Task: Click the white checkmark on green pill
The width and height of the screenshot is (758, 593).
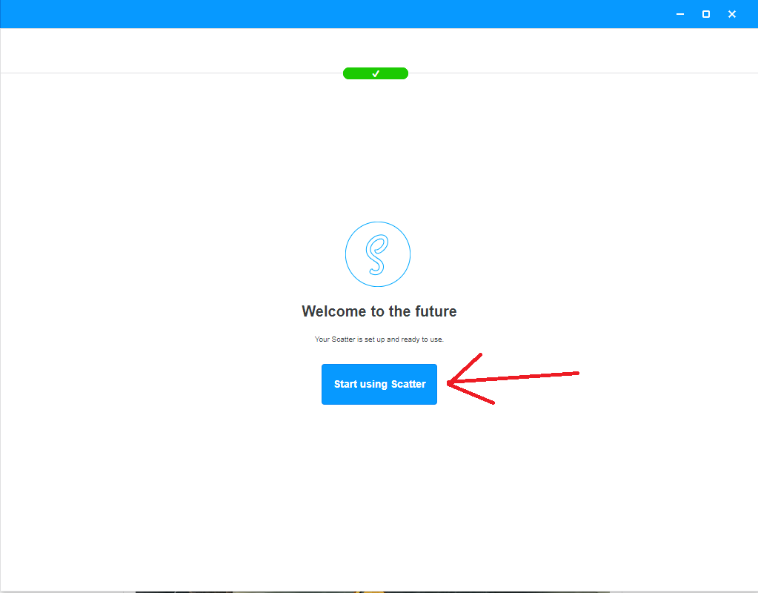Action: click(376, 73)
